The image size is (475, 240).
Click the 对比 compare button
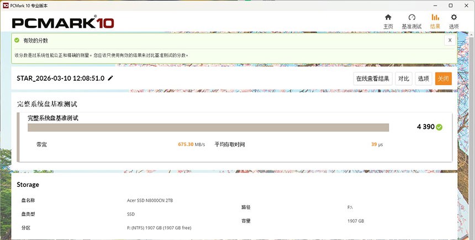[404, 79]
